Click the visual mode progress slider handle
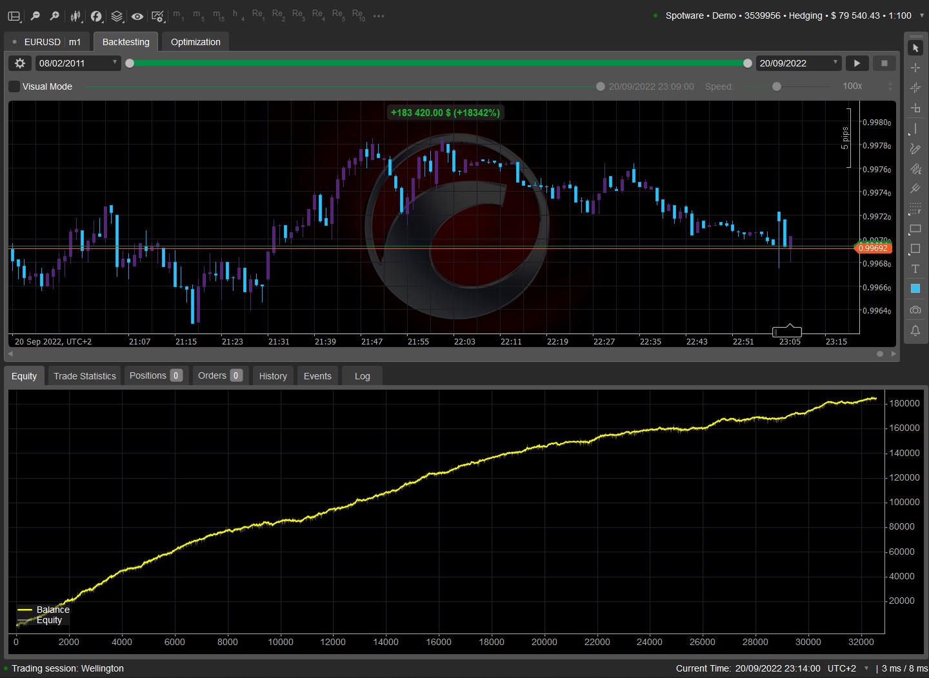Screen dimensions: 929x678 601,86
